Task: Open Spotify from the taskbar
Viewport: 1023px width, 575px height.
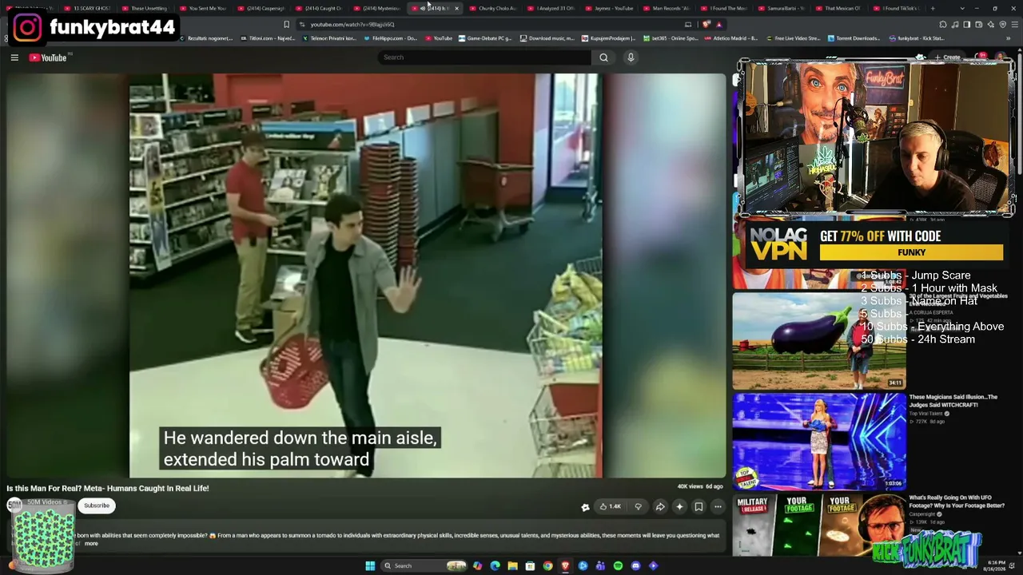Action: (x=618, y=566)
